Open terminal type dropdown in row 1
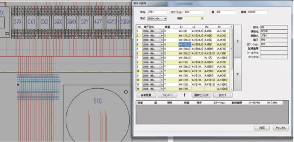Viewport: 294px width, 142px height. pos(162,31)
